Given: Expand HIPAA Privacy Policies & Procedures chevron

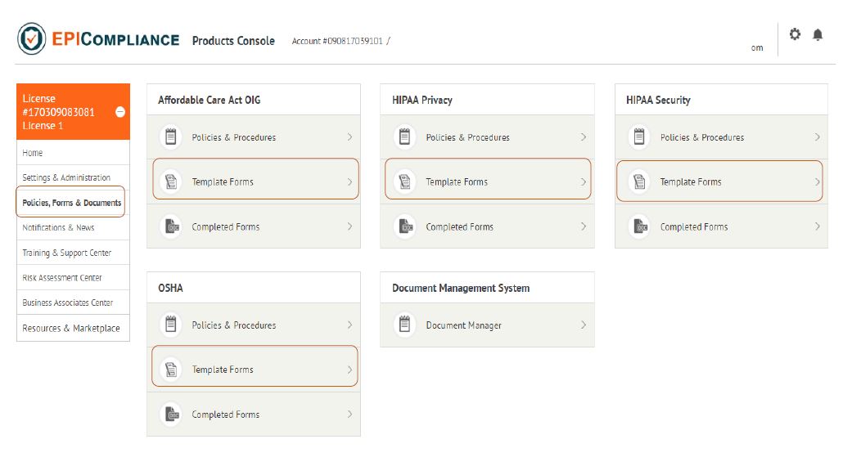Looking at the screenshot, I should pyautogui.click(x=584, y=137).
